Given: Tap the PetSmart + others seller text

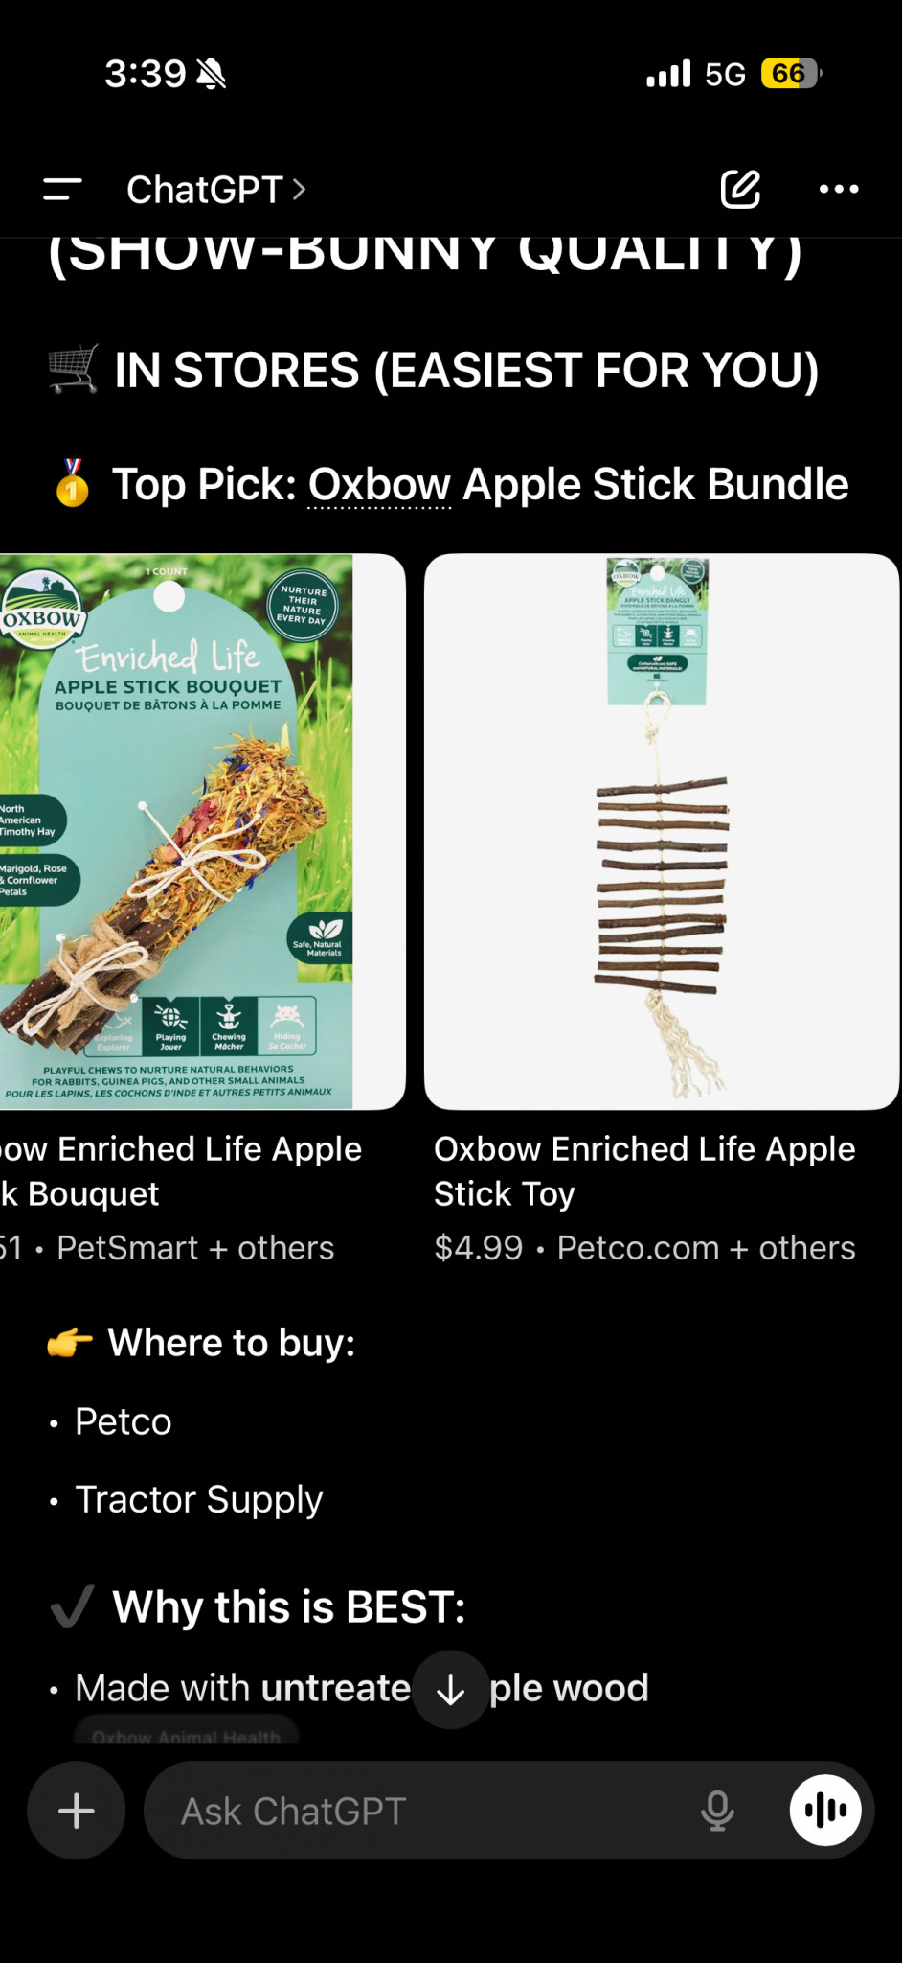Looking at the screenshot, I should pyautogui.click(x=195, y=1248).
